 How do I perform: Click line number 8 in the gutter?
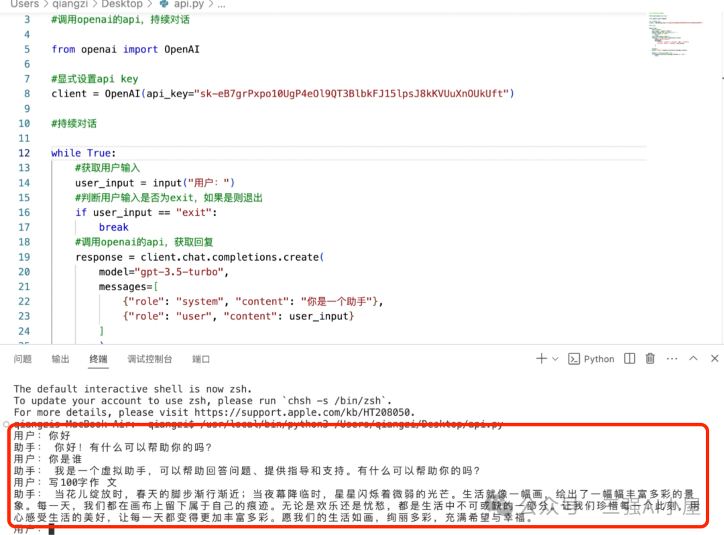click(x=27, y=94)
